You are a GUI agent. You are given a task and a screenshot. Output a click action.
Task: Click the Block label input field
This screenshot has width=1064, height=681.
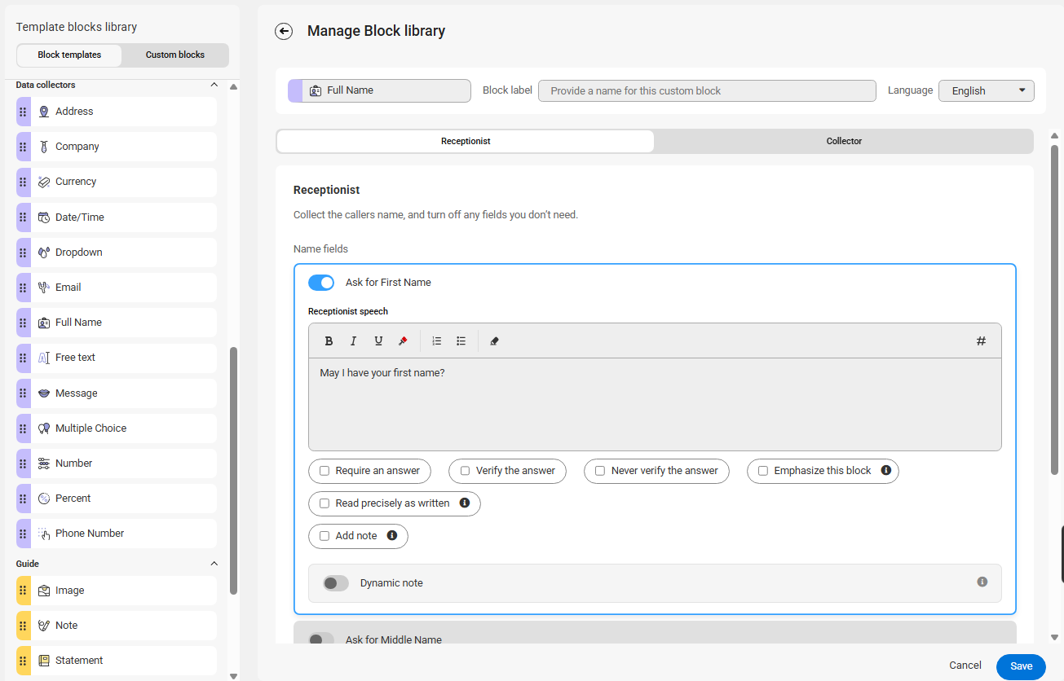click(x=706, y=90)
